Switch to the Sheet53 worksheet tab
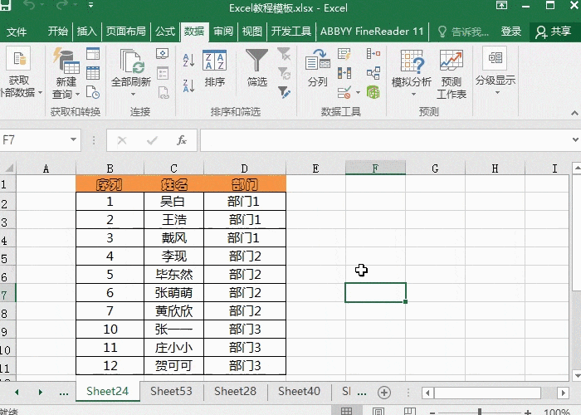Screen dimensions: 581x415 (x=171, y=391)
